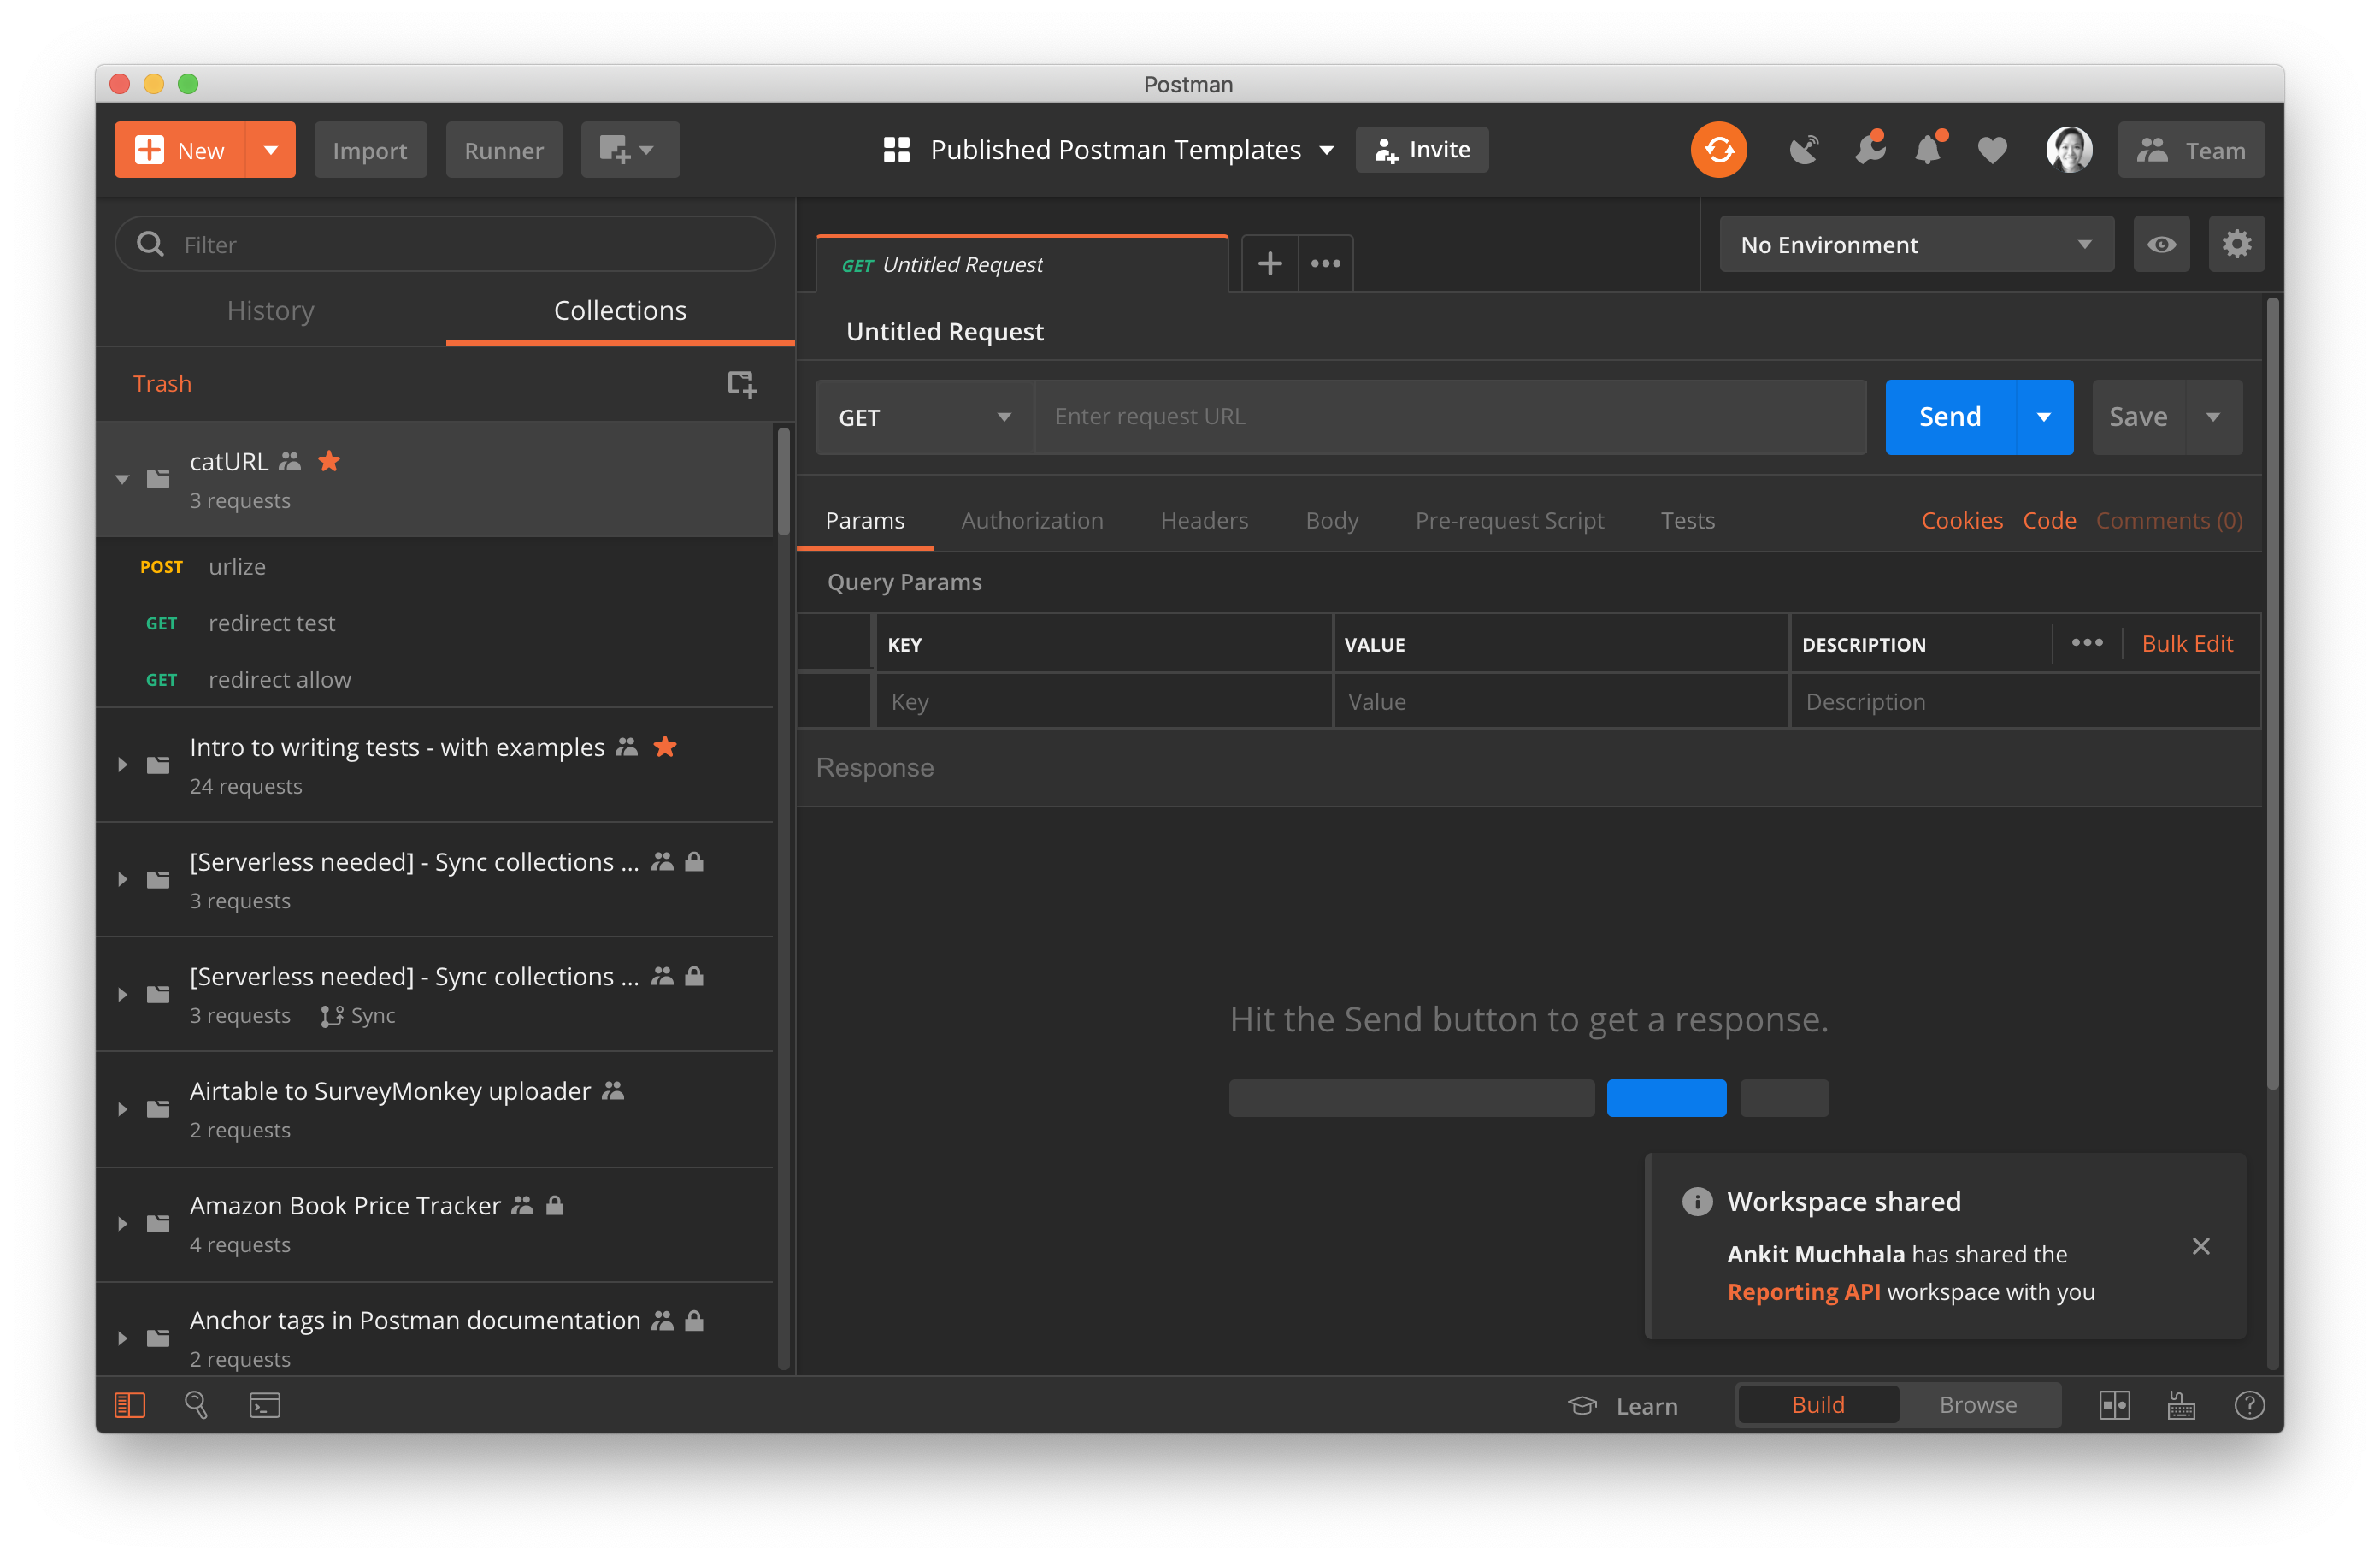2380x1560 pixels.
Task: Open the Postman console icon
Action: (264, 1405)
